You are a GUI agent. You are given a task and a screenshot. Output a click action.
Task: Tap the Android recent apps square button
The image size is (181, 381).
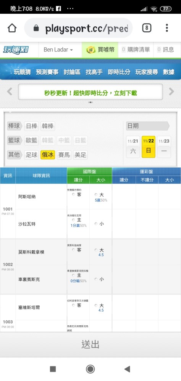[x=53, y=369]
